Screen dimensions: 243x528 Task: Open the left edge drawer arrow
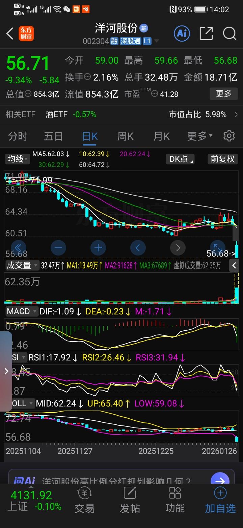(x=6, y=371)
